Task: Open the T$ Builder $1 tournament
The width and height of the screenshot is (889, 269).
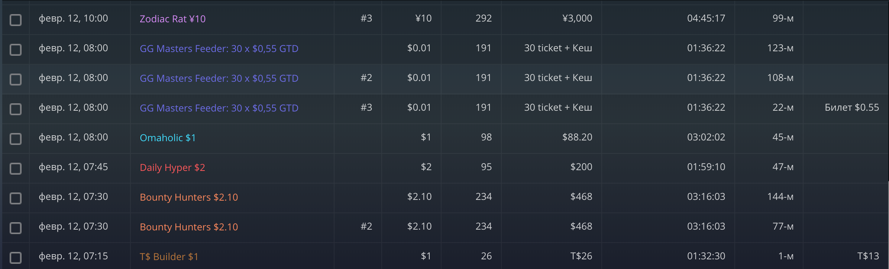Action: [x=169, y=257]
